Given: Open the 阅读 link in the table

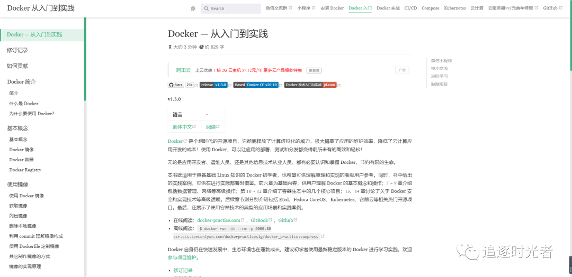Looking at the screenshot, I should [211, 127].
